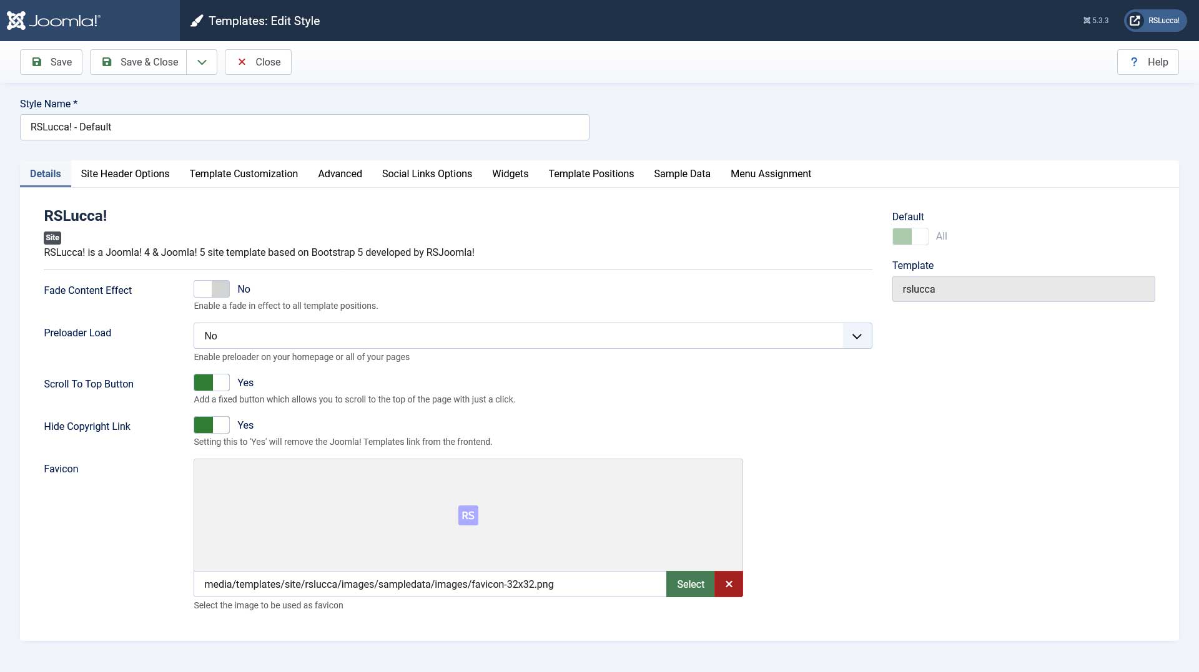Expand the Save & Close dropdown arrow
This screenshot has width=1199, height=672.
pos(202,62)
